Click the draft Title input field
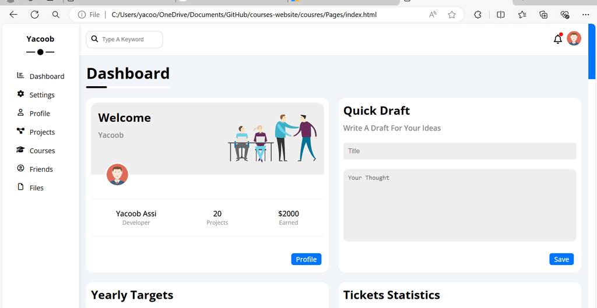Viewport: 597px width, 308px height. click(459, 151)
